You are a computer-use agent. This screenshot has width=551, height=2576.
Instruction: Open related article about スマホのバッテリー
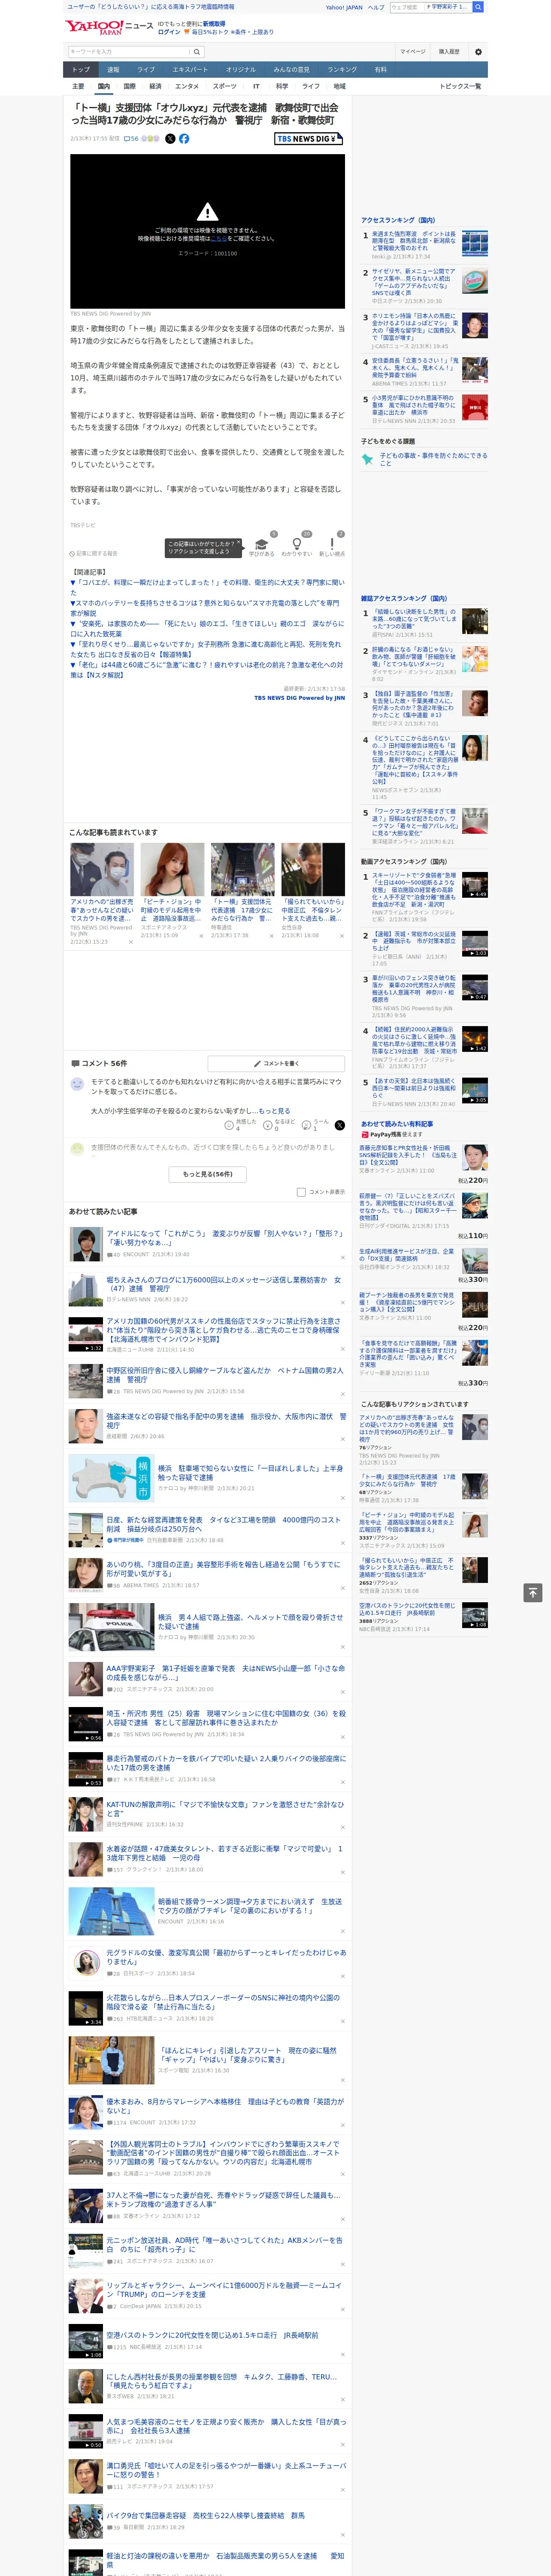pos(205,608)
